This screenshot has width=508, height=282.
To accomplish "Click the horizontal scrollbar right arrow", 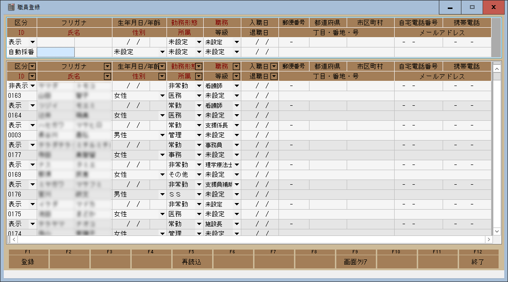I will pos(489,240).
